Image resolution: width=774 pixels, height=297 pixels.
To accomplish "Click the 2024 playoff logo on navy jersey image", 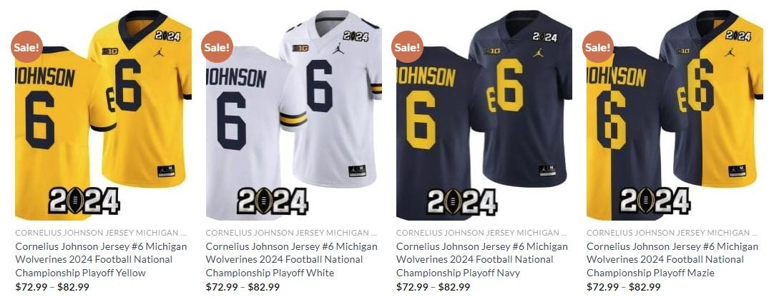I will pyautogui.click(x=462, y=201).
